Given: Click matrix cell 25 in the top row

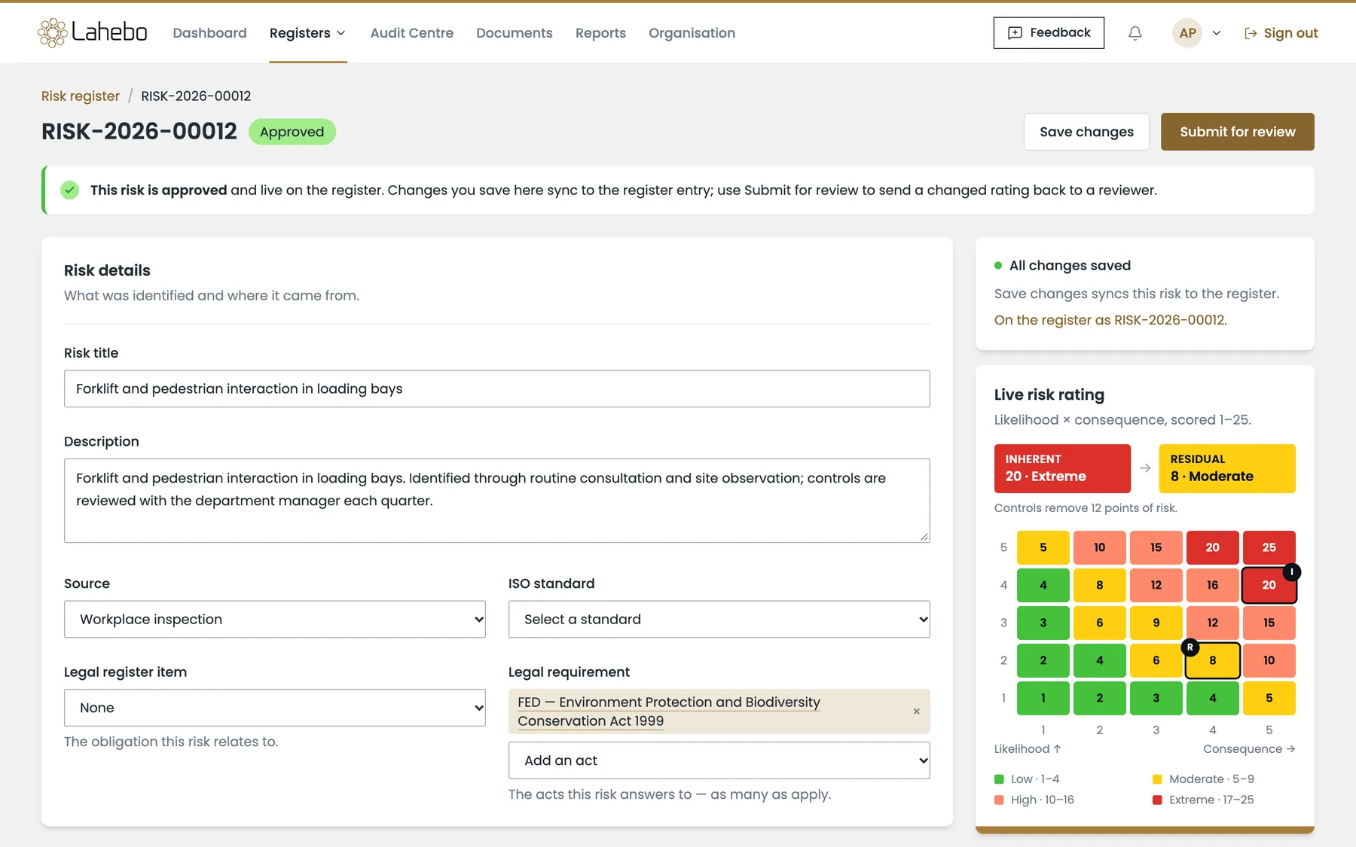Looking at the screenshot, I should pyautogui.click(x=1269, y=547).
